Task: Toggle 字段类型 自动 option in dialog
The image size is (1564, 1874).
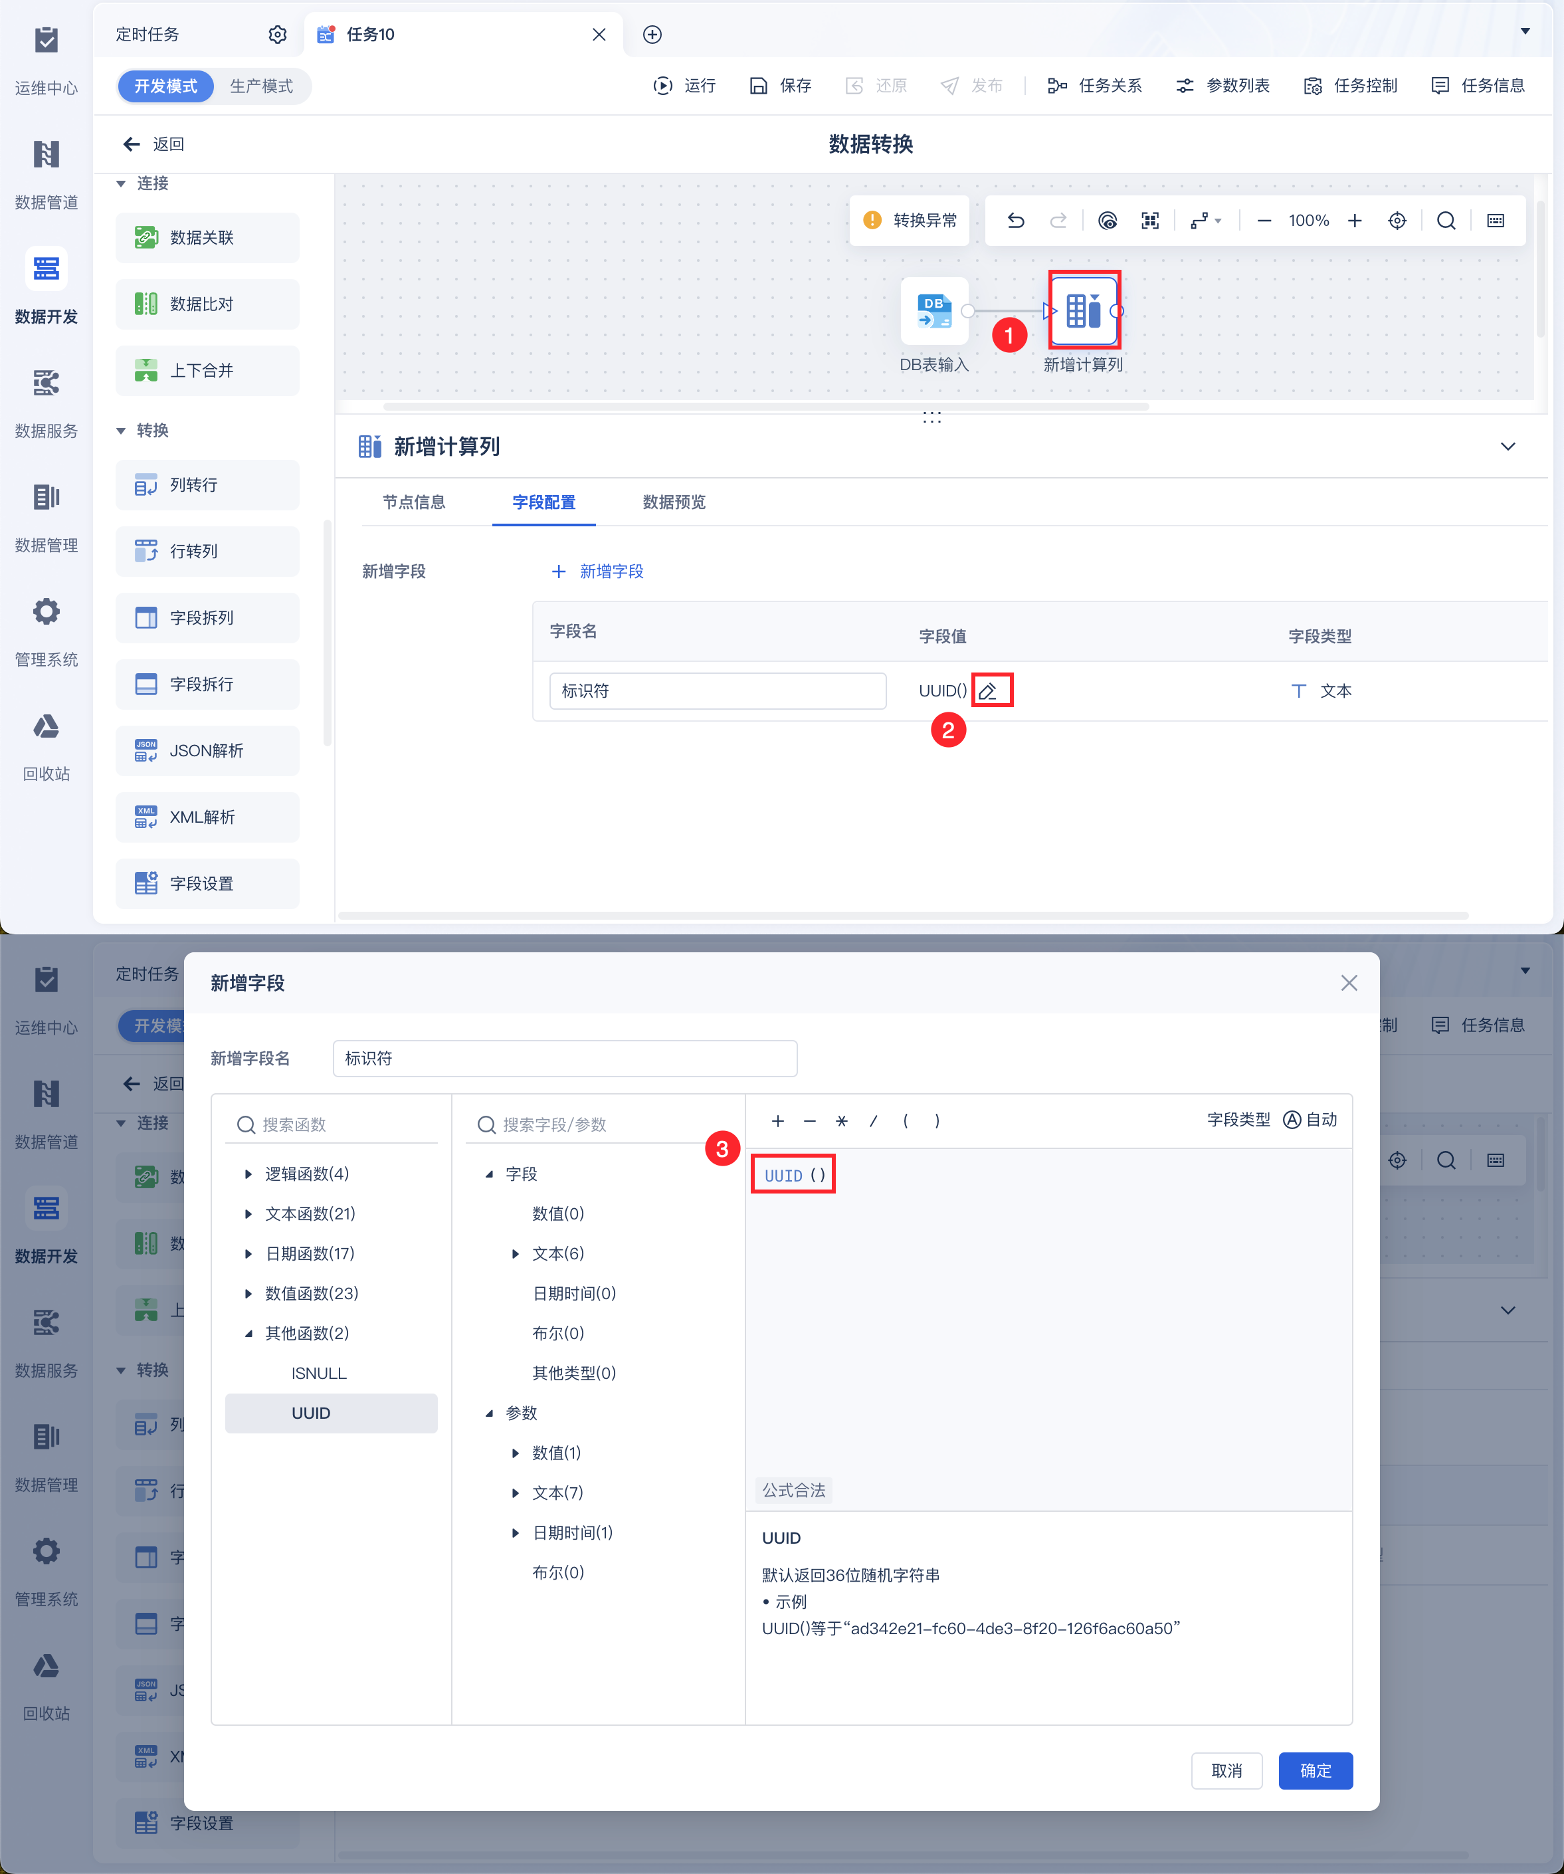Action: 1311,1119
